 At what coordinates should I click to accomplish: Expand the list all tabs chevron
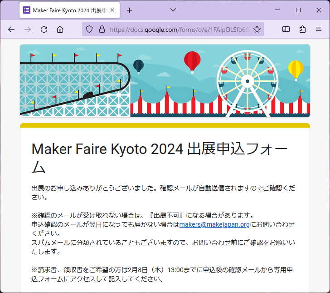173,10
